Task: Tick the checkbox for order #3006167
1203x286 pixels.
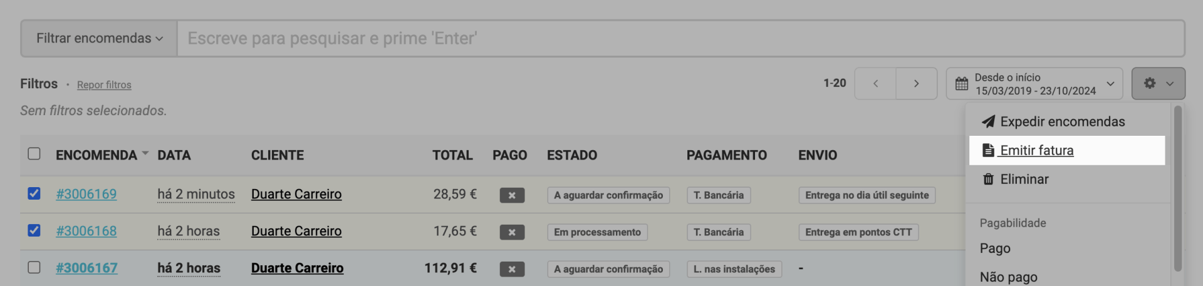Action: [x=34, y=267]
